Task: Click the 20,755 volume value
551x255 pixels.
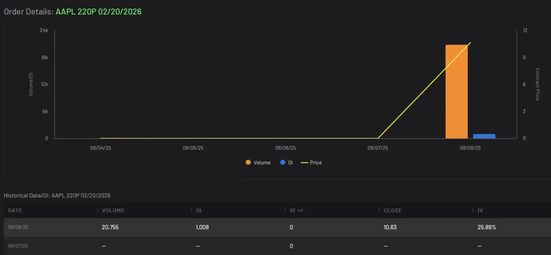Action: [110, 227]
